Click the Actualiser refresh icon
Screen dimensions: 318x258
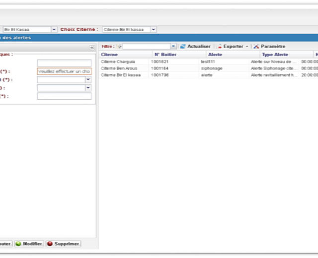[x=183, y=46]
